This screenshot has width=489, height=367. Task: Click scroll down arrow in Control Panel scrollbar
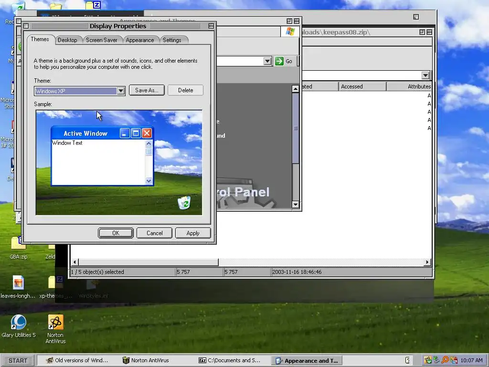(x=295, y=205)
